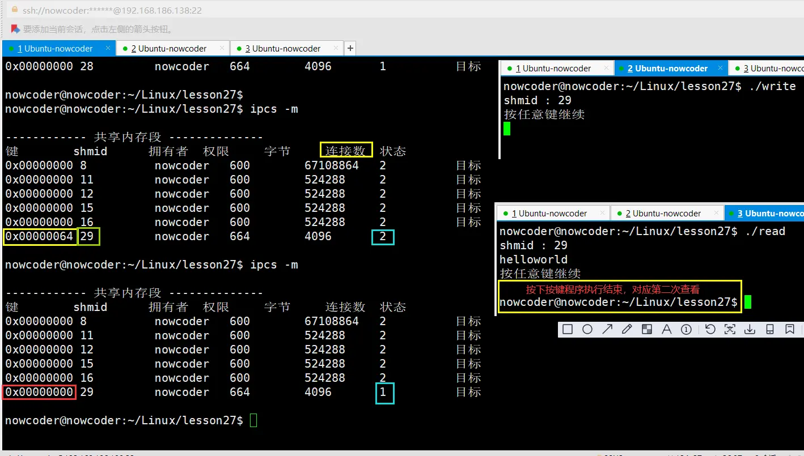Select the pencil drawing tool
Screen dimensions: 804x456
point(627,329)
